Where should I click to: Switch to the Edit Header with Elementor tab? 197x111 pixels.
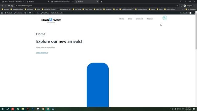click(x=62, y=2)
